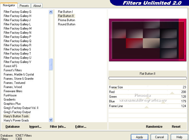This screenshot has width=189, height=140.
Task: Click the category list scroll up arrow
Action: pos(51,12)
